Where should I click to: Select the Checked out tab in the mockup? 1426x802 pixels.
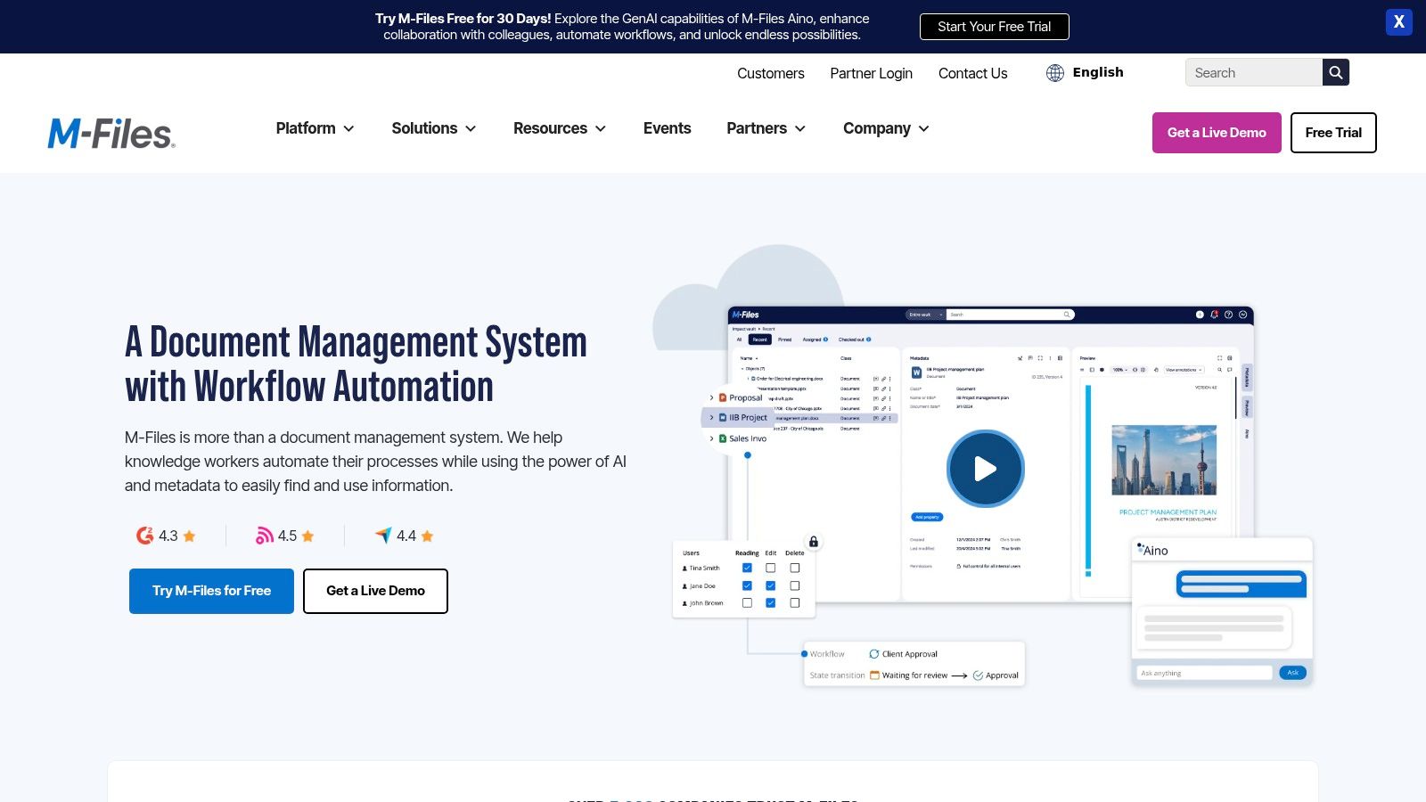pos(854,340)
